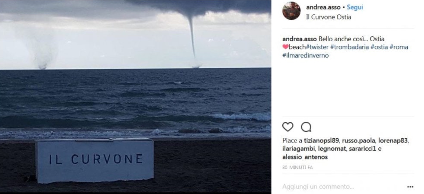
Task: Open the #roma hashtag
Action: 399,47
